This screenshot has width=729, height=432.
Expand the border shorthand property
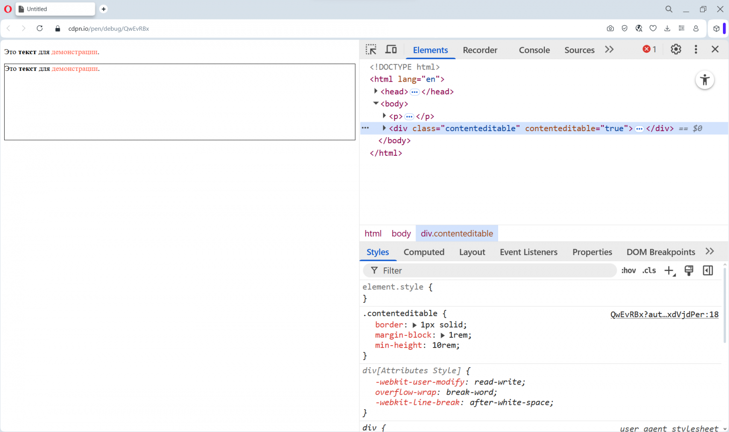point(415,325)
